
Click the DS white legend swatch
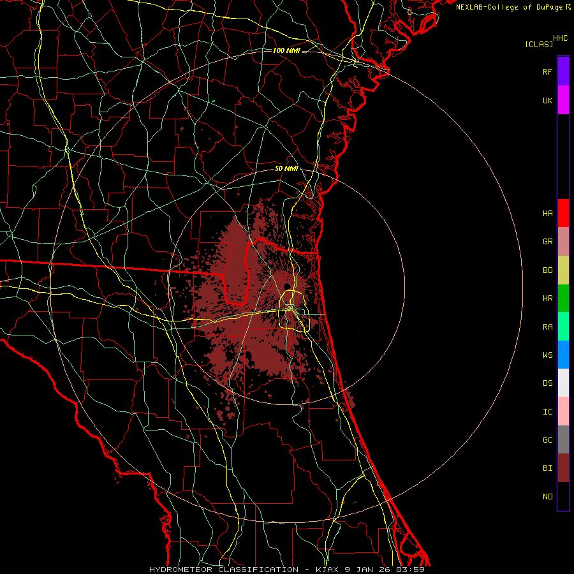563,383
